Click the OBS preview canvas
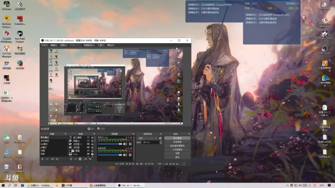The image size is (335, 188). tap(116, 86)
